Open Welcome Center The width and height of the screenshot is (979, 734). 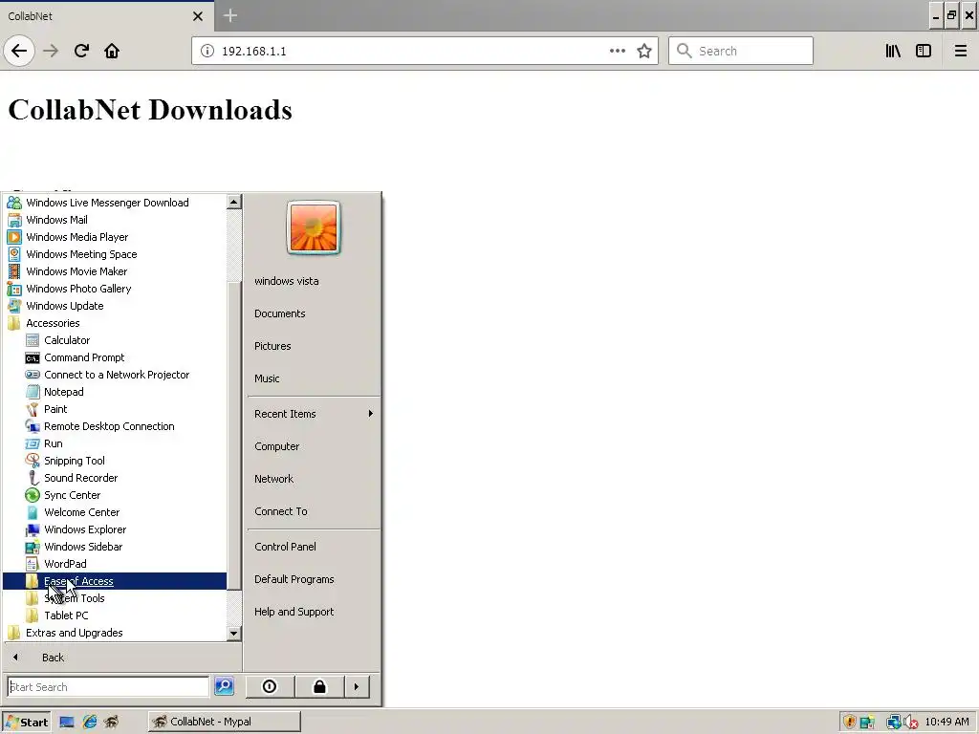click(x=115, y=512)
